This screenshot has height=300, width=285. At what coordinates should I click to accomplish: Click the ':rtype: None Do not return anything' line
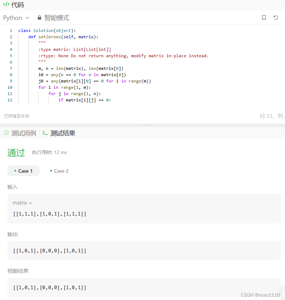pos(124,56)
